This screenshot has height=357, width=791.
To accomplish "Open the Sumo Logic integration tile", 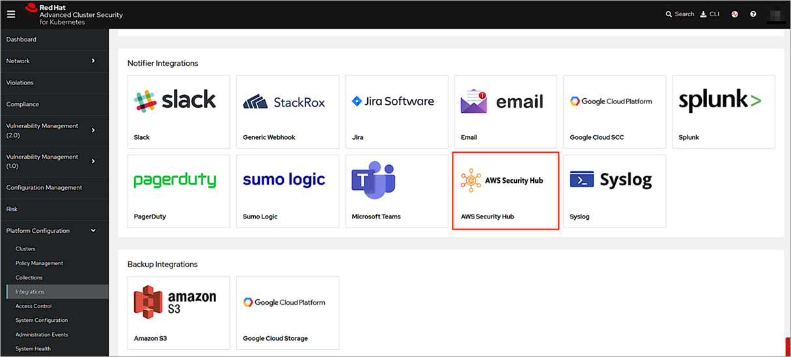I will pyautogui.click(x=288, y=191).
